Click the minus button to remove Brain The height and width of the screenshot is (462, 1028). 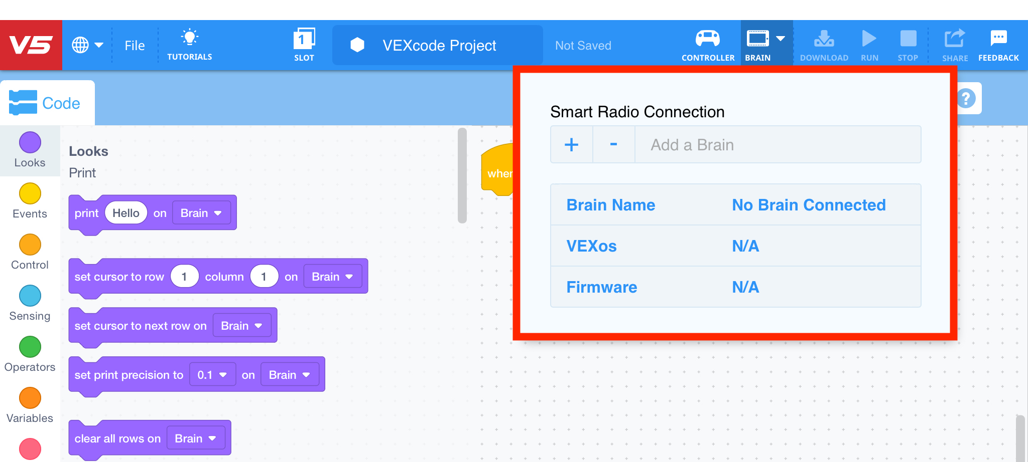tap(614, 144)
